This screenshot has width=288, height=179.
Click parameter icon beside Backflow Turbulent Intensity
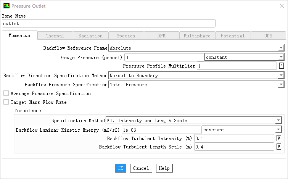[279, 138]
